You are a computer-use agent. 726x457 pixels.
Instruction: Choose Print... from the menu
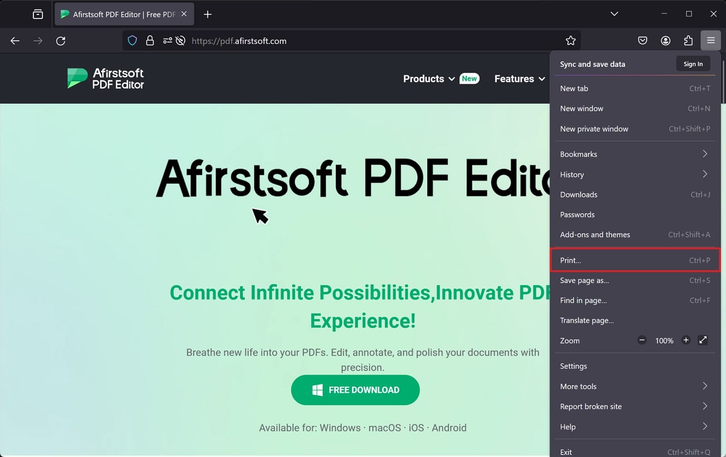pos(635,260)
